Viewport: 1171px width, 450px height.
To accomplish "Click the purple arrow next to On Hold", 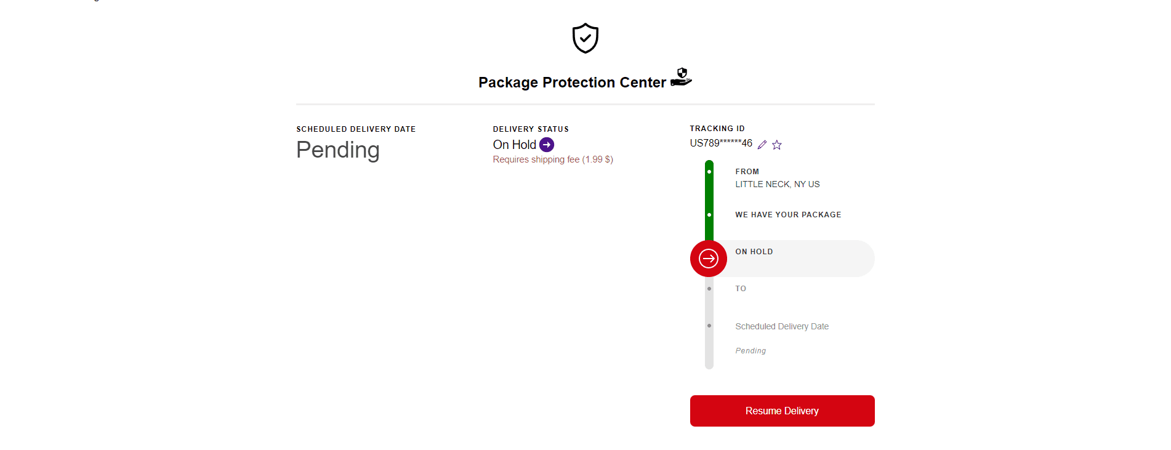I will pos(547,145).
